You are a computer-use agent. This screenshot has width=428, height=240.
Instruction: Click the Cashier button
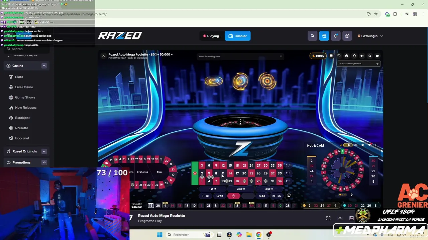[237, 36]
